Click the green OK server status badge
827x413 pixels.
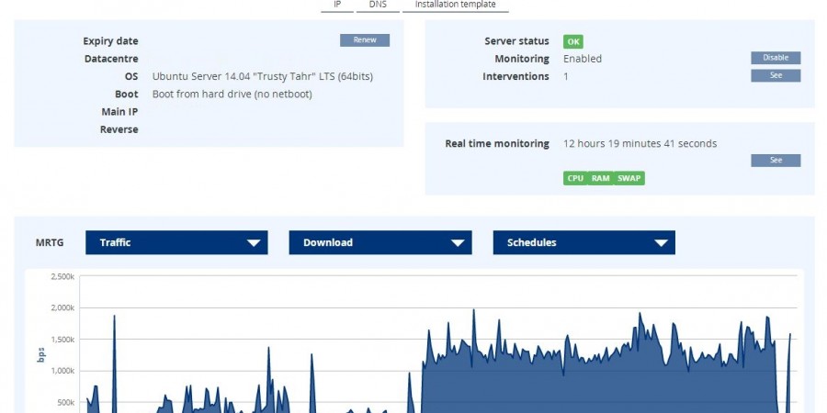click(x=572, y=41)
